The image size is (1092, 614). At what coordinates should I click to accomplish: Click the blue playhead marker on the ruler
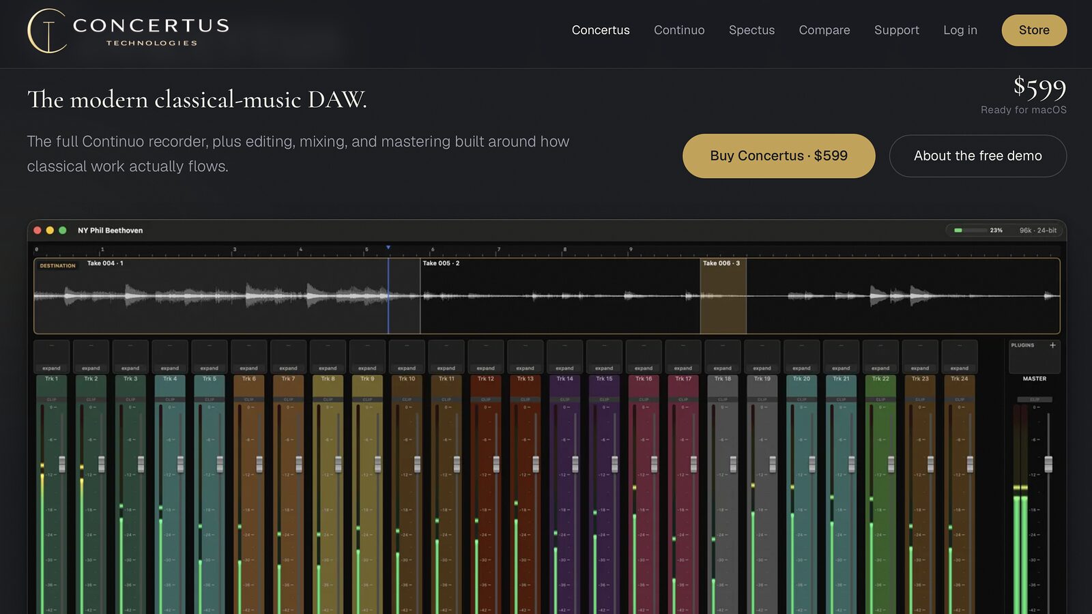coord(388,247)
